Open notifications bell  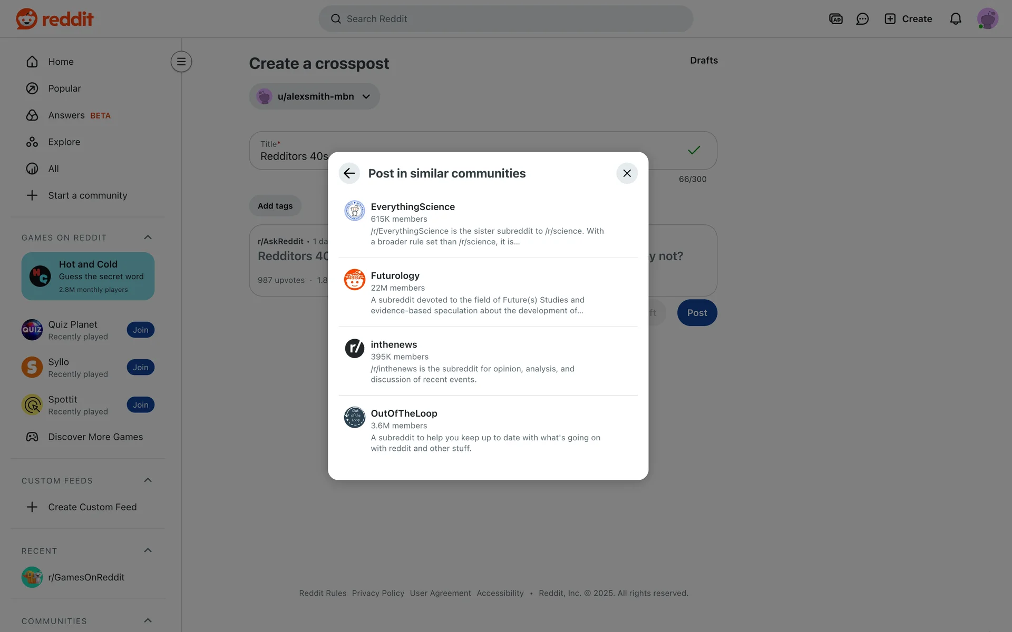(x=955, y=19)
